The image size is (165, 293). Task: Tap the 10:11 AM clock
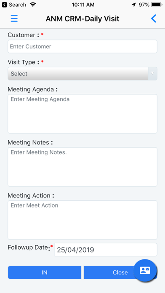(83, 5)
